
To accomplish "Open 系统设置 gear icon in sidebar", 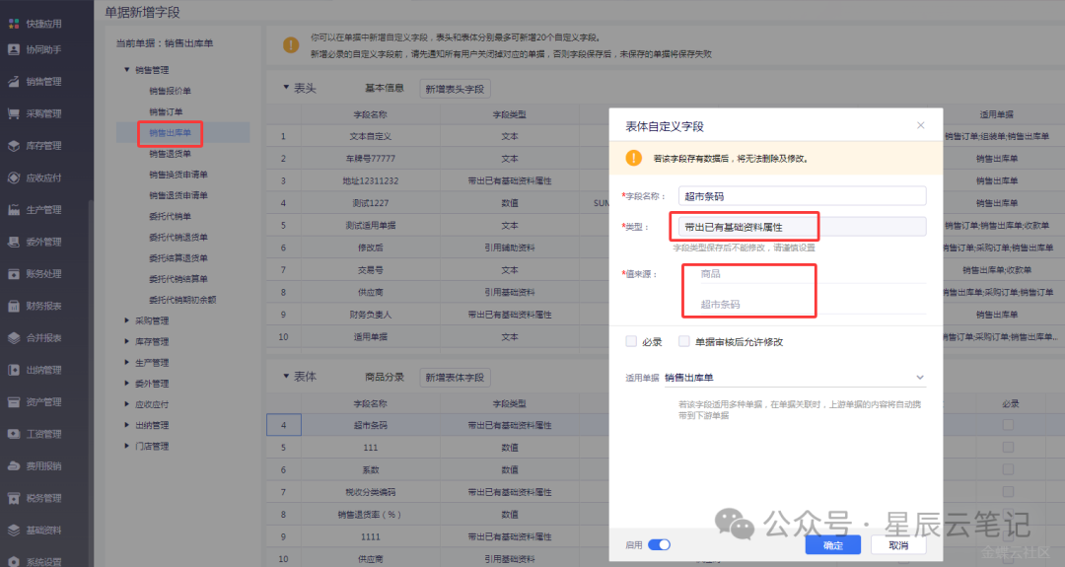I will coord(14,561).
